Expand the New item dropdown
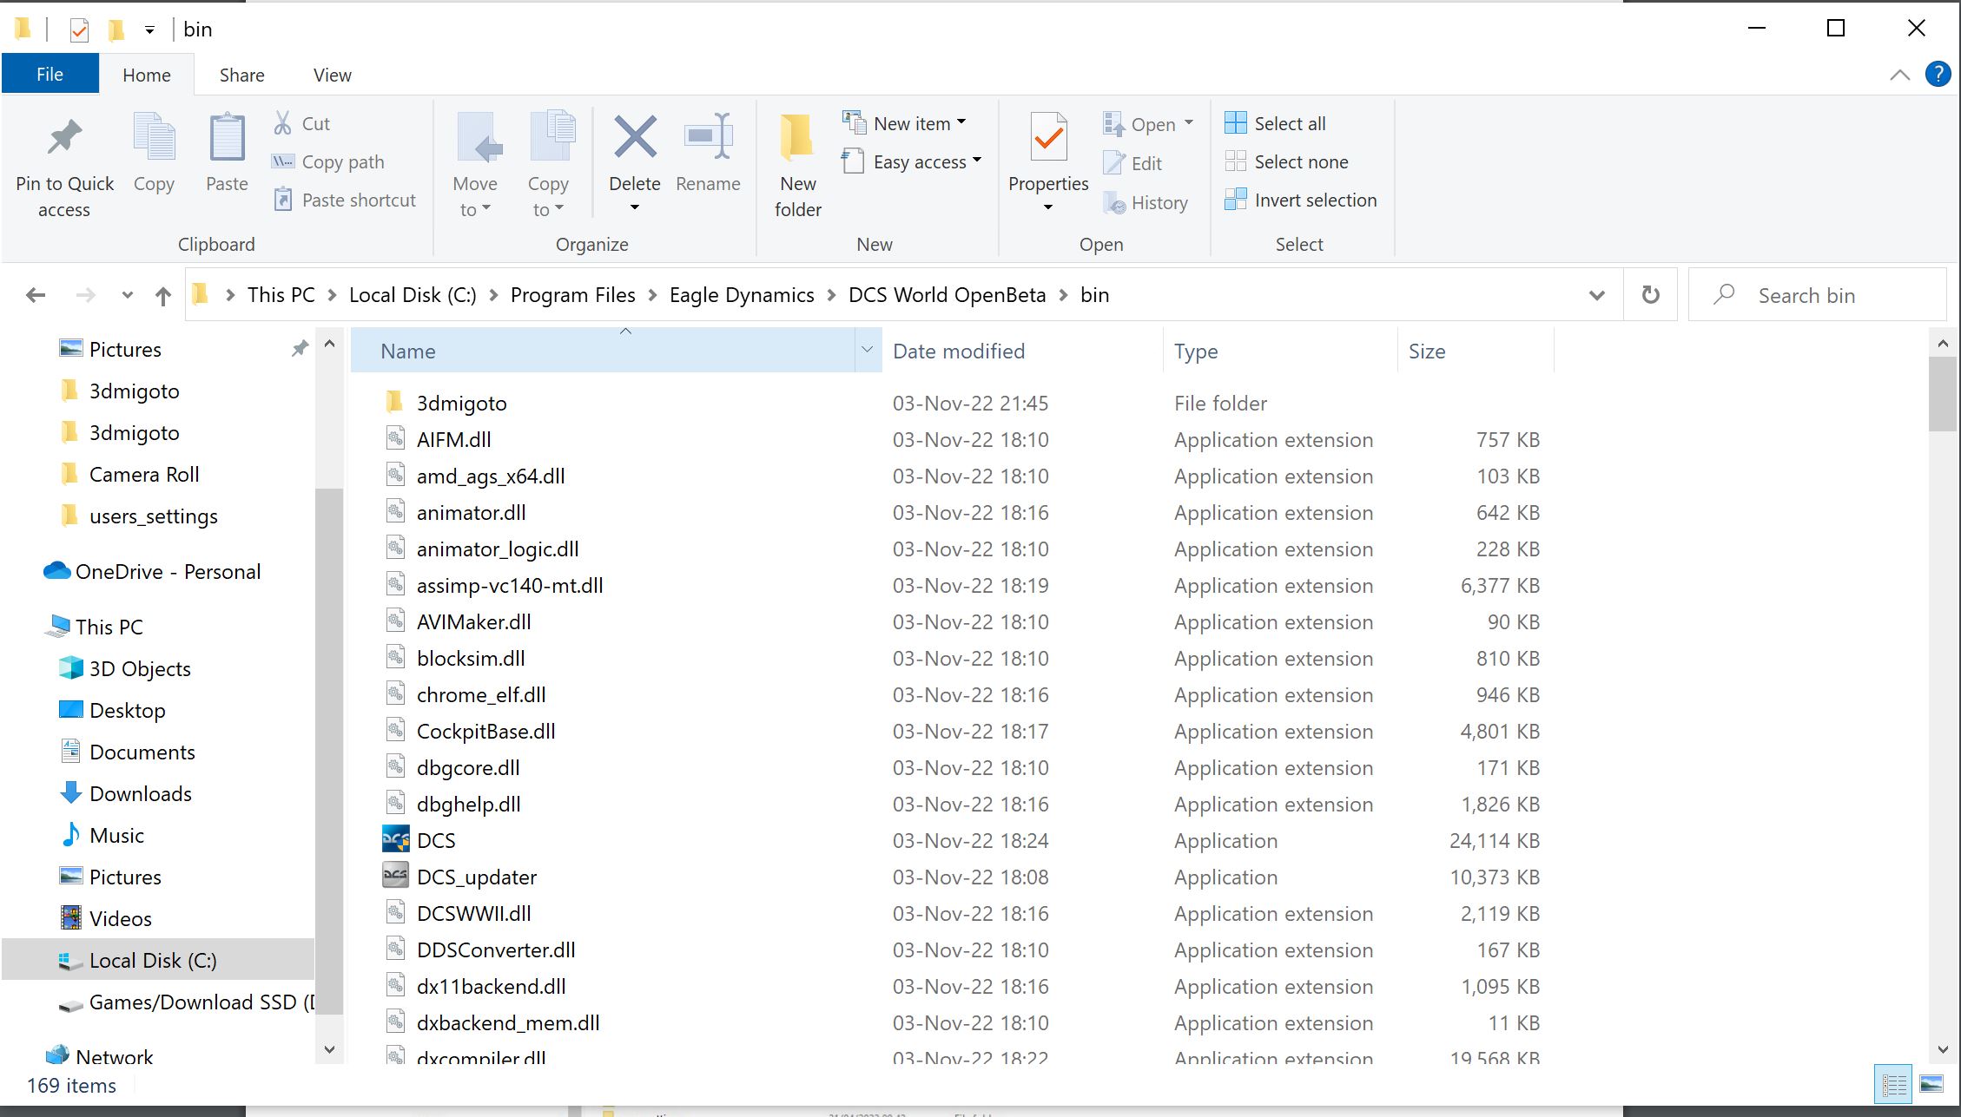1961x1117 pixels. pos(961,123)
